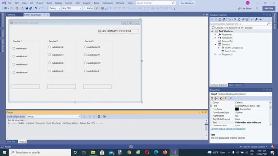Open the Any CPU platform dropdown

pos(72,8)
